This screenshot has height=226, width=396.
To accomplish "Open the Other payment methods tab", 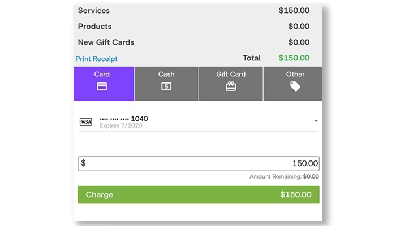I will point(293,84).
